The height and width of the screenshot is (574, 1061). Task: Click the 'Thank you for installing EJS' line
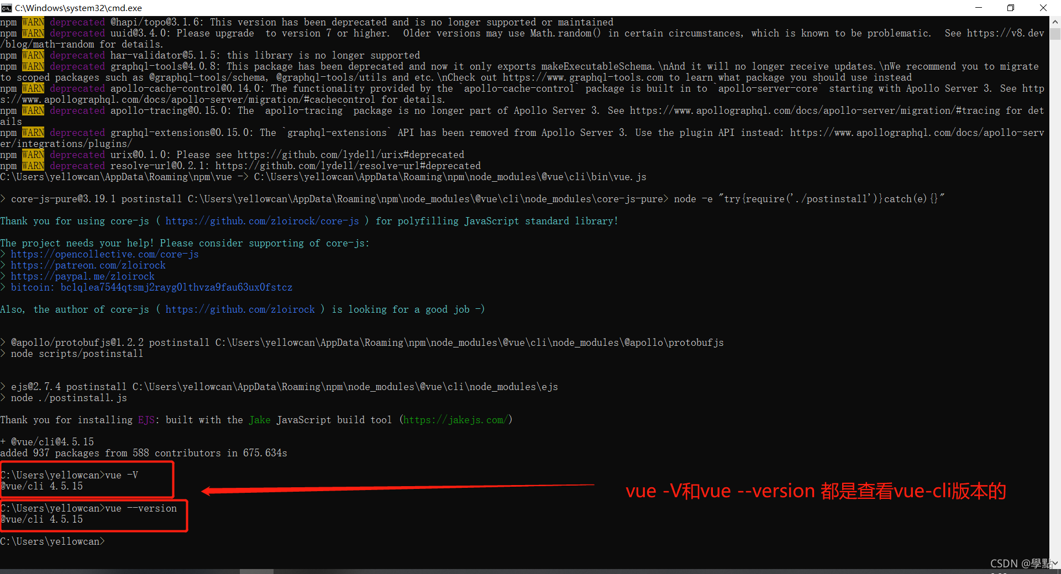(256, 420)
